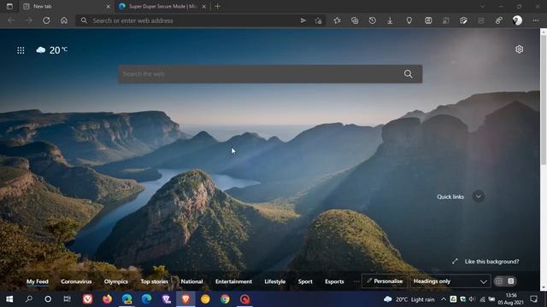This screenshot has height=307, width=547.
Task: Go to the Home page icon
Action: (x=64, y=20)
